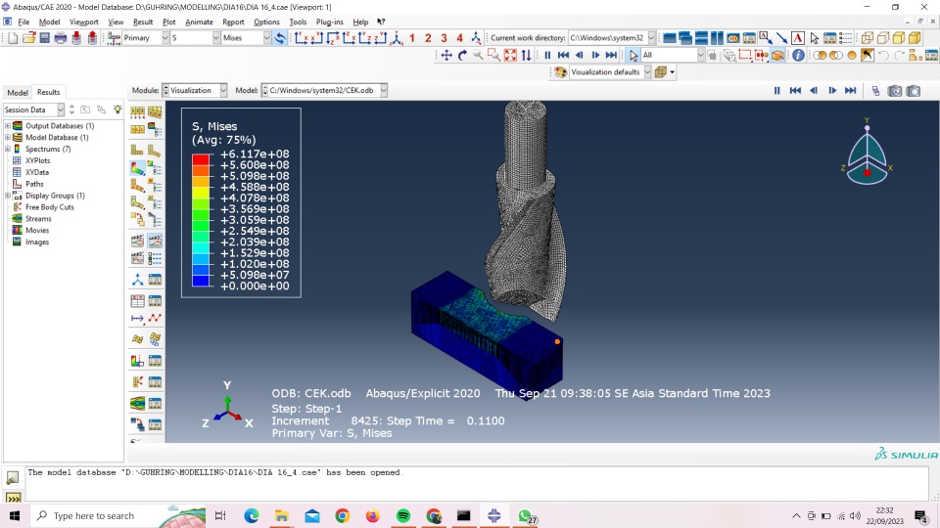
Task: Click the red swatch in Mises legend
Action: tap(201, 159)
